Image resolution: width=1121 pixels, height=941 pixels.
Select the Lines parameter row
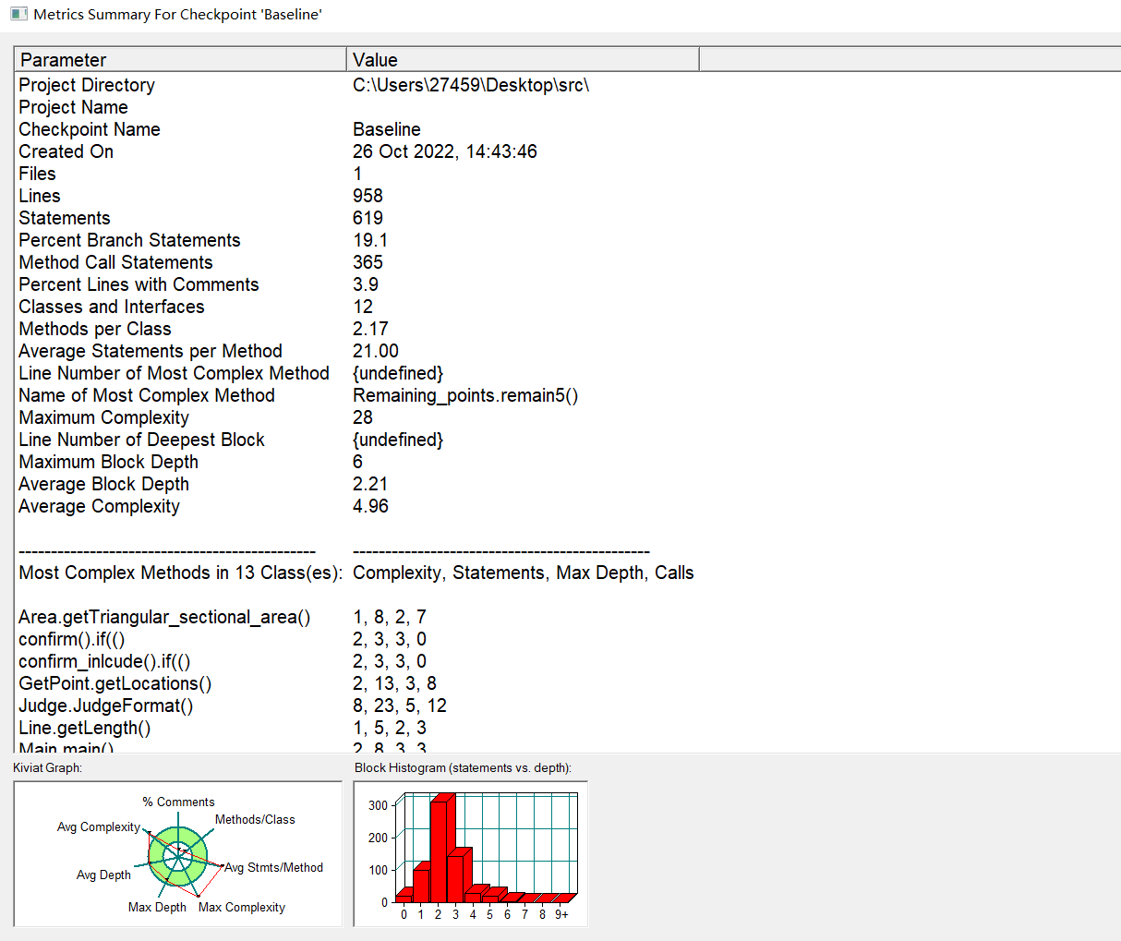(40, 196)
